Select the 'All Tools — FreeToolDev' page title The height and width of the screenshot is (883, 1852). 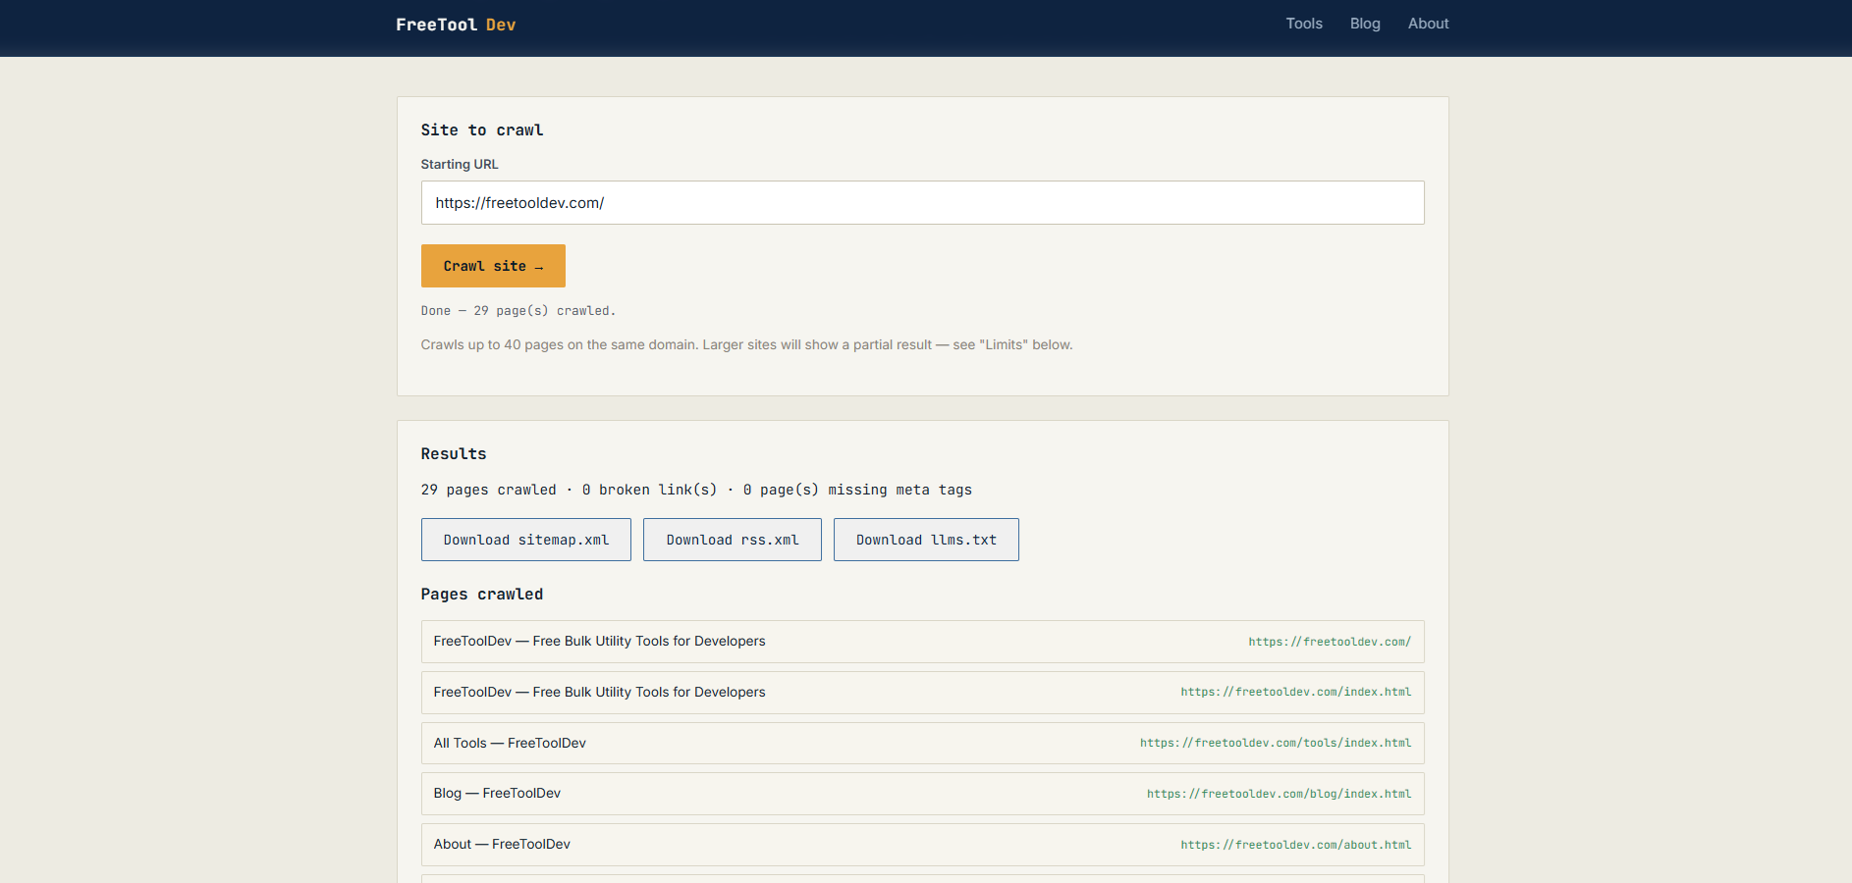coord(510,743)
